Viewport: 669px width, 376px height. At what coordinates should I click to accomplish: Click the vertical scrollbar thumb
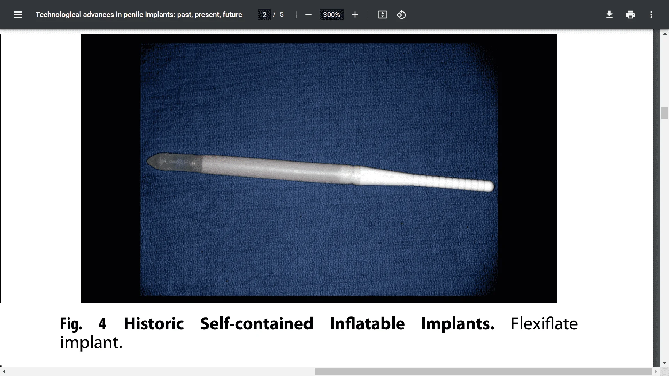[664, 113]
